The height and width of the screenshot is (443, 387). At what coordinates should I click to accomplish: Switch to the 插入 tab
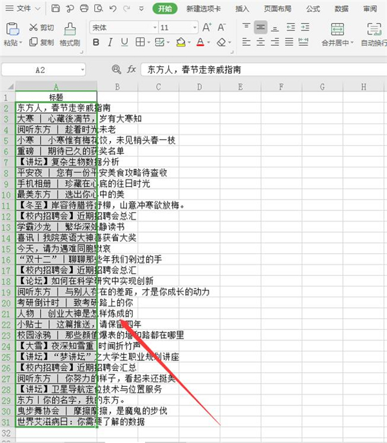pyautogui.click(x=242, y=9)
